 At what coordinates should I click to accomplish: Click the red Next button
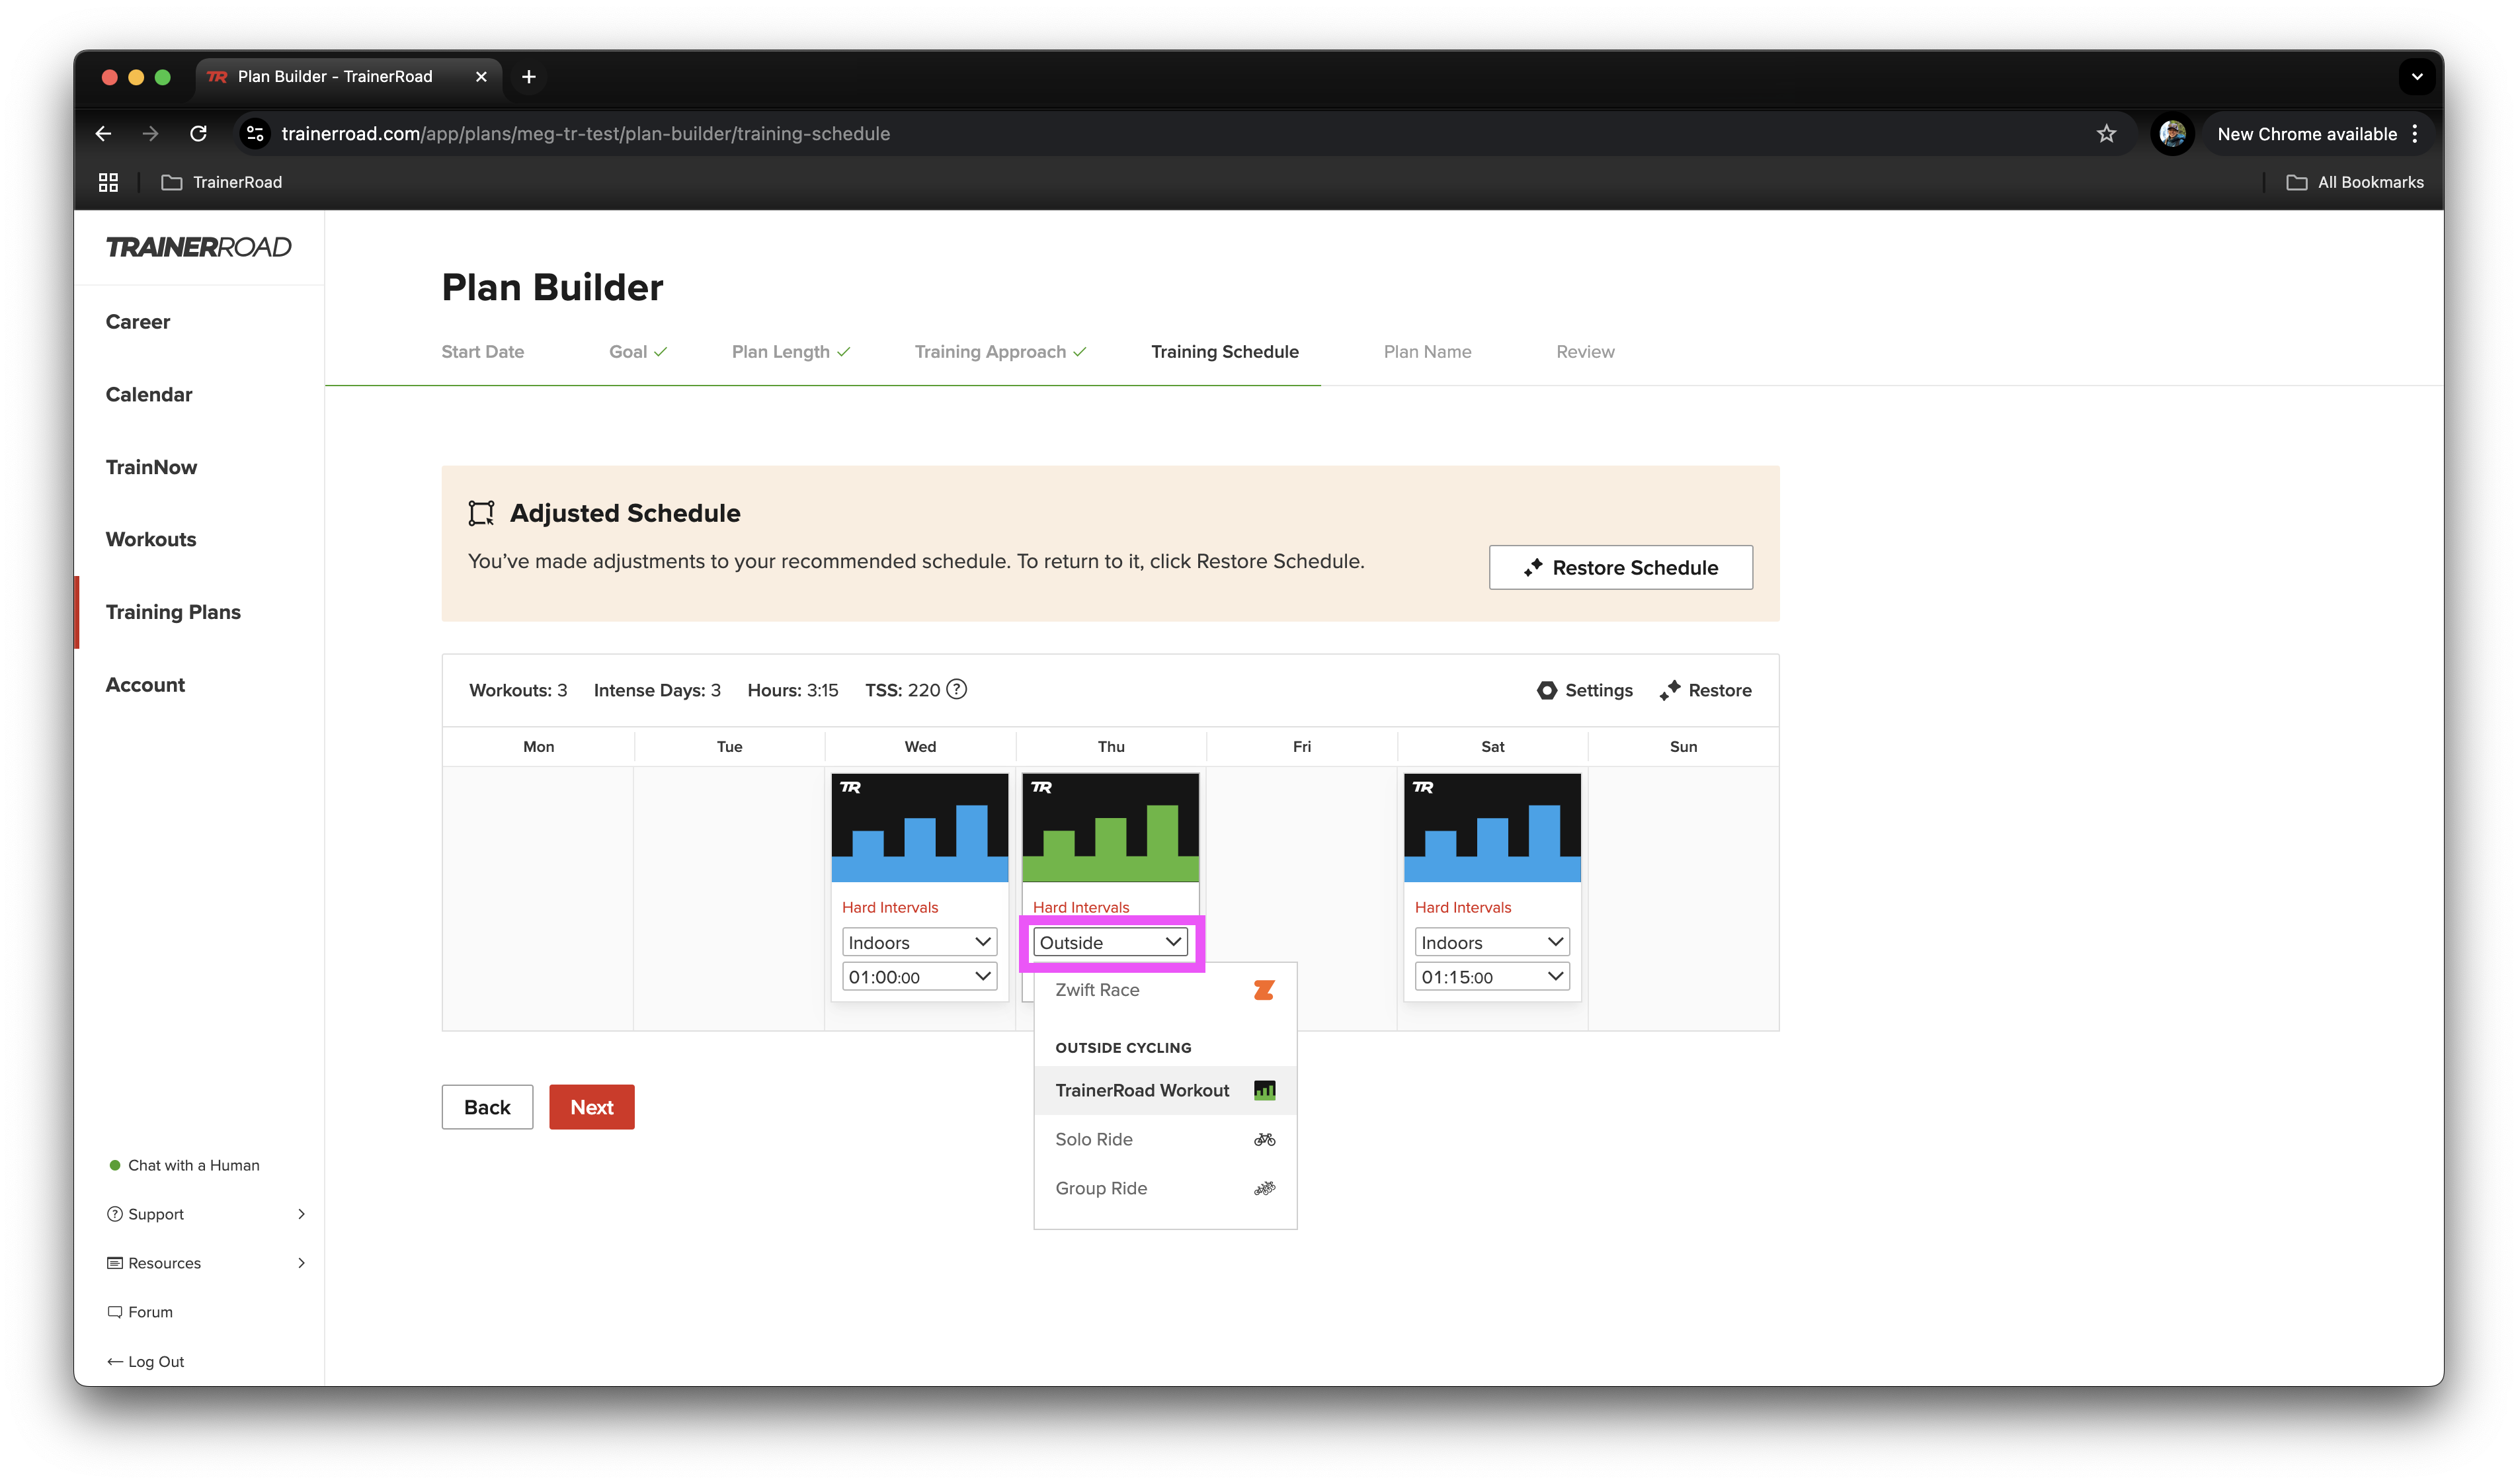pos(592,1107)
